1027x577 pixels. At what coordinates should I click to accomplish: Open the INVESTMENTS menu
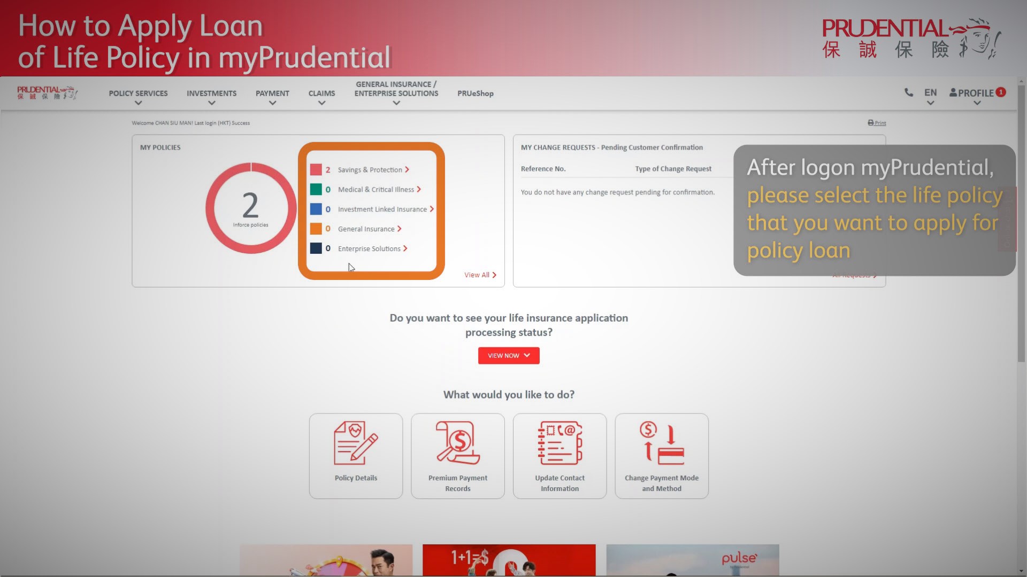tap(212, 93)
